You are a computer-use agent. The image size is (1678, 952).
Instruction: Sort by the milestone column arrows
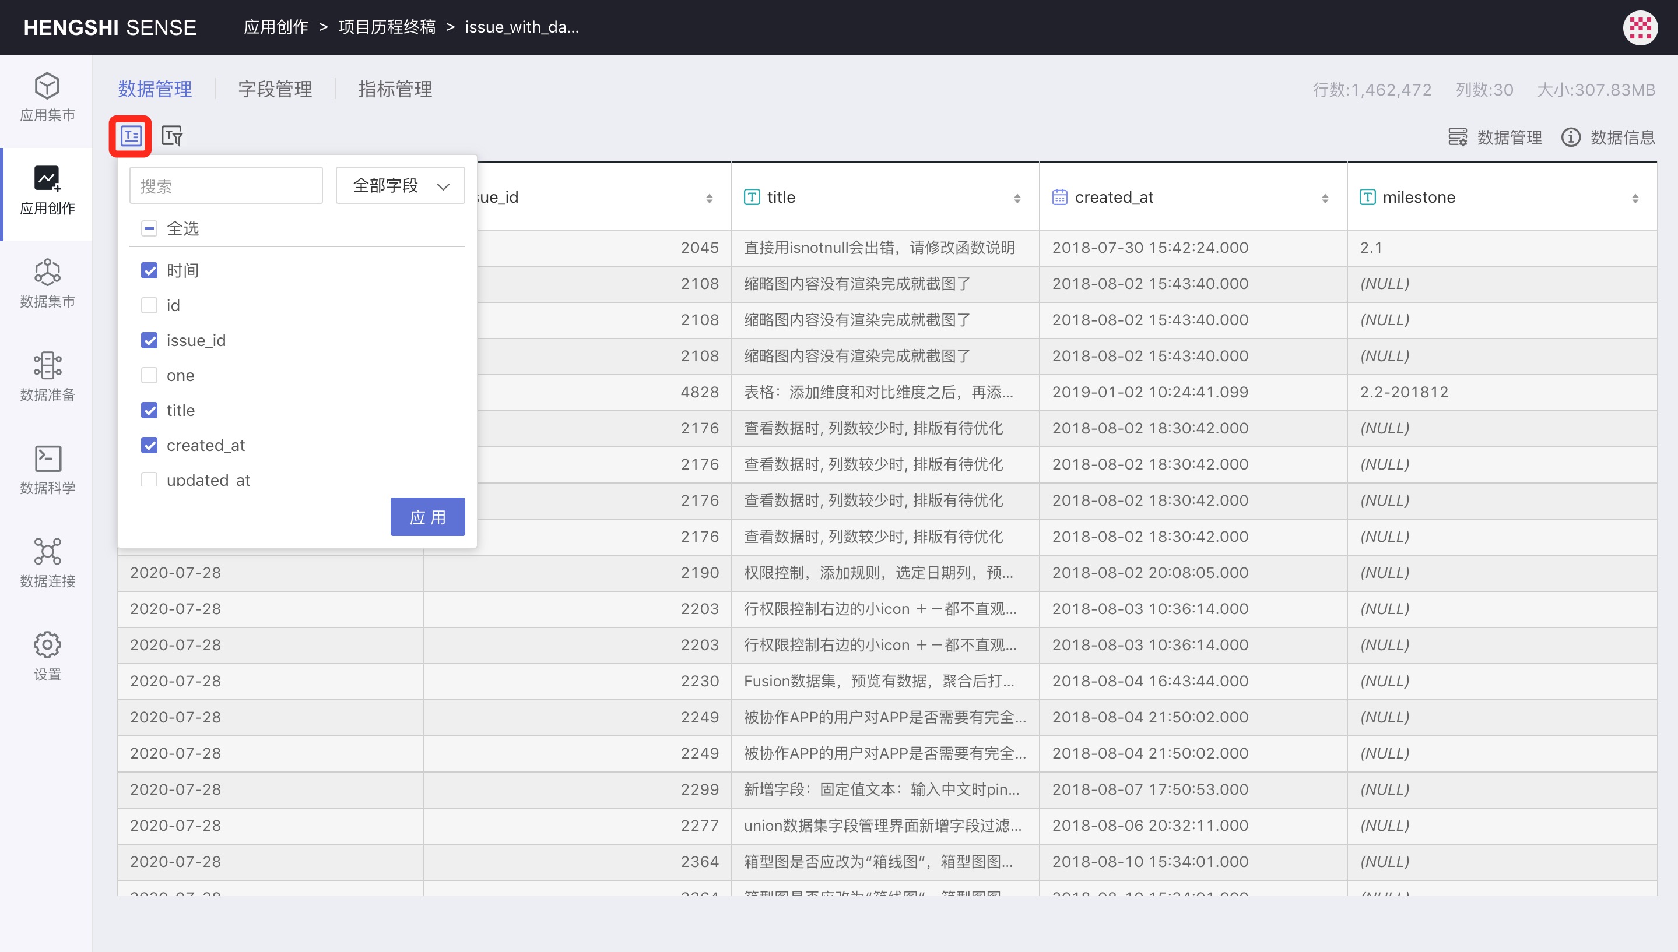point(1635,198)
